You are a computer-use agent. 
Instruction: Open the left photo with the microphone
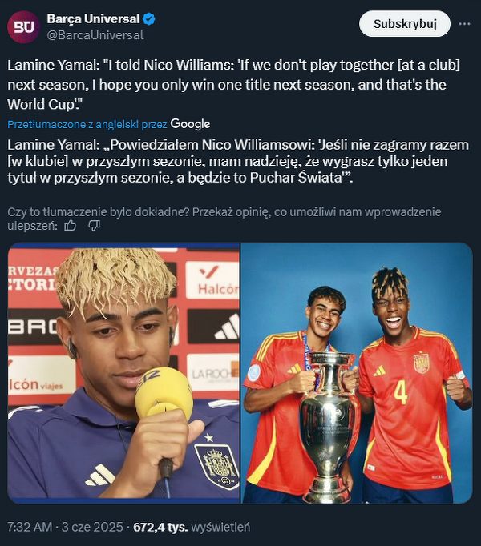pyautogui.click(x=123, y=373)
